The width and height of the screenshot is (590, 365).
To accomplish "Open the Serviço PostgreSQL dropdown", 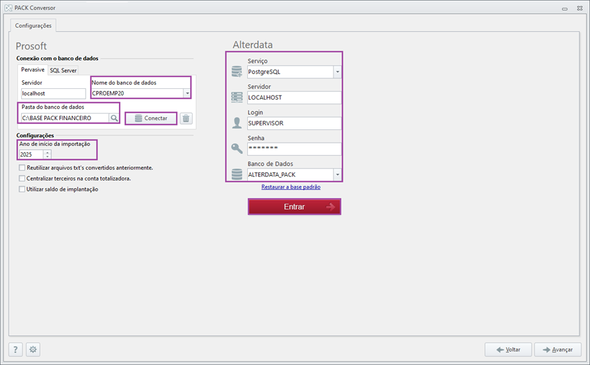I will pos(337,72).
